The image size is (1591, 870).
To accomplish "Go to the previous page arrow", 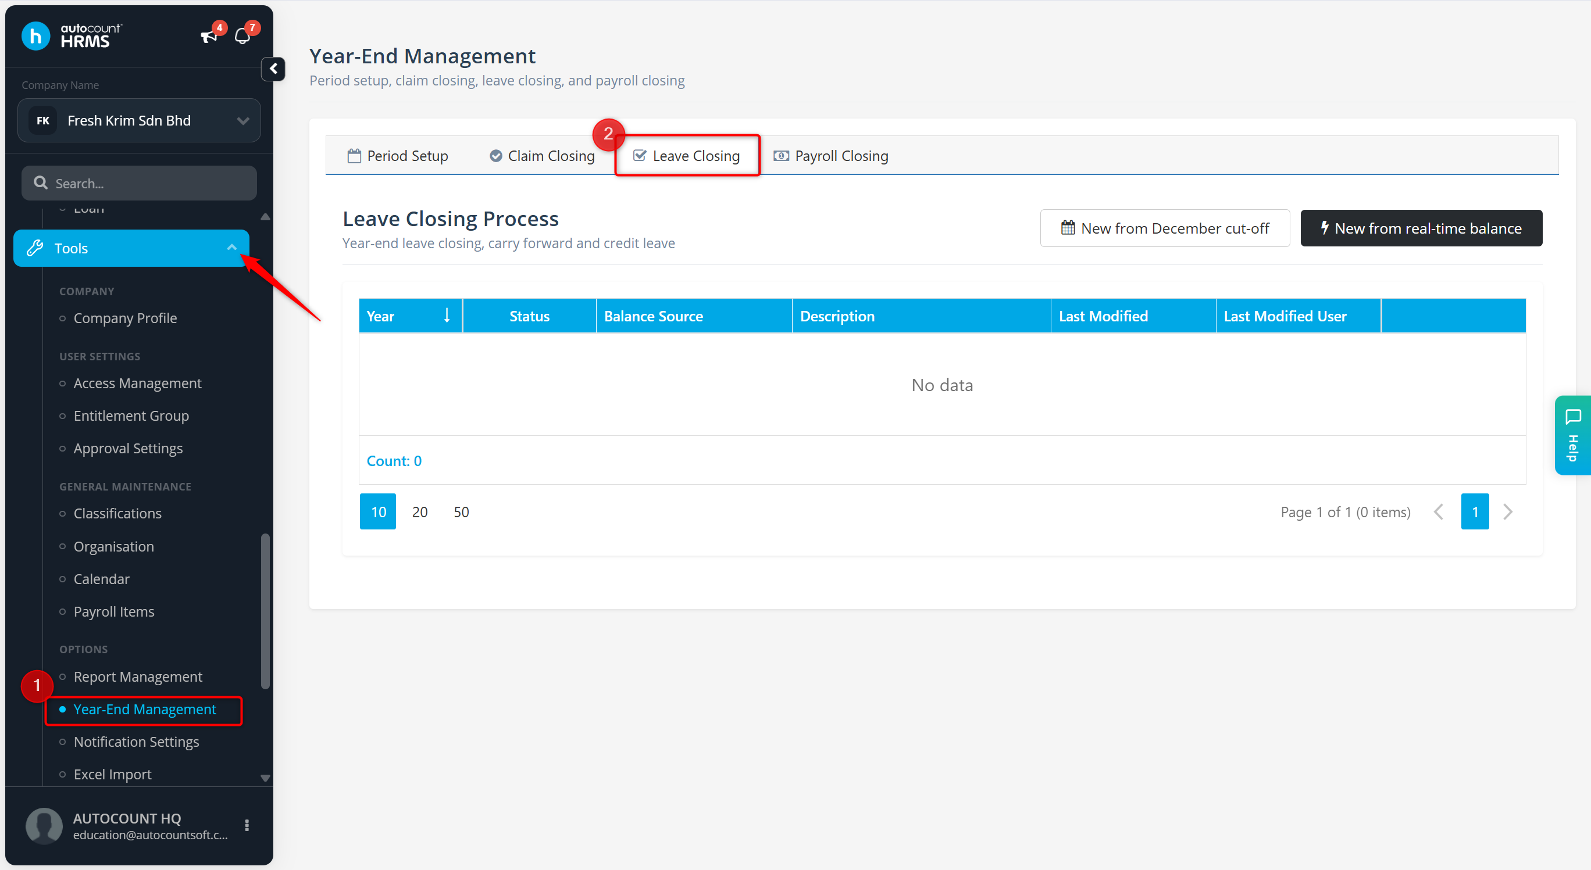I will coord(1439,511).
